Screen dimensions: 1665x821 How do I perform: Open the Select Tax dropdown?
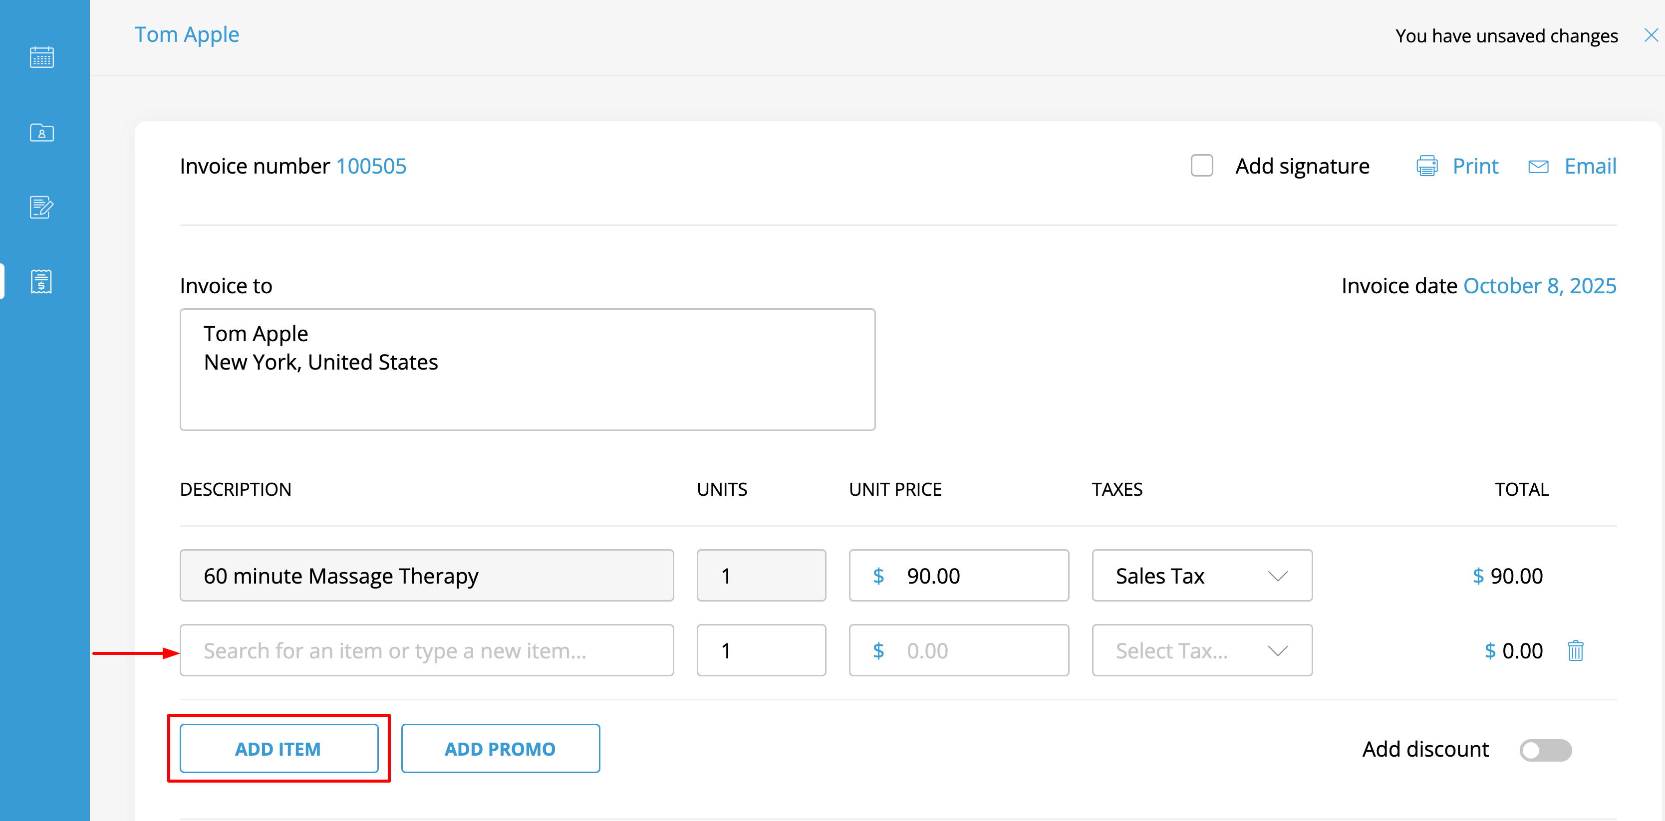1201,650
